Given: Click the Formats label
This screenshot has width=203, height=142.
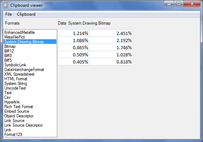Looking at the screenshot, I should [12, 23].
